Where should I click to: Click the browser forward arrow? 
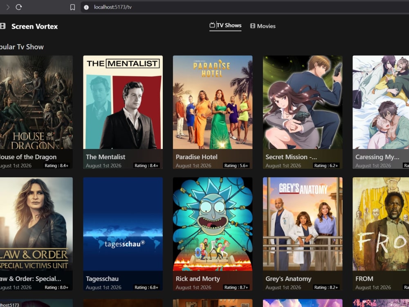8,7
